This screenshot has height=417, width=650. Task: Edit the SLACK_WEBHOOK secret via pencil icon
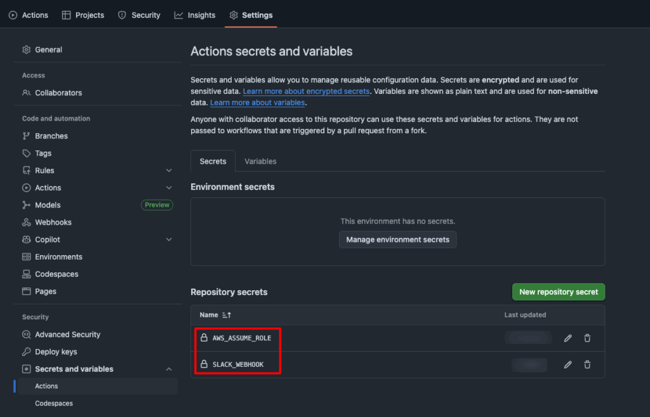click(567, 364)
